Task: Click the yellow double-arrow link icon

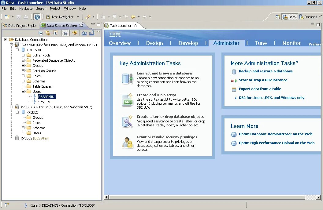Action: [48, 33]
